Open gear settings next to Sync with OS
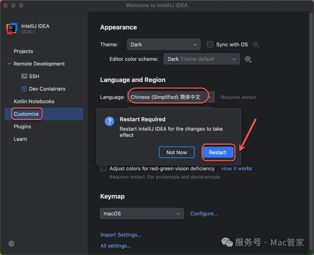 click(256, 44)
